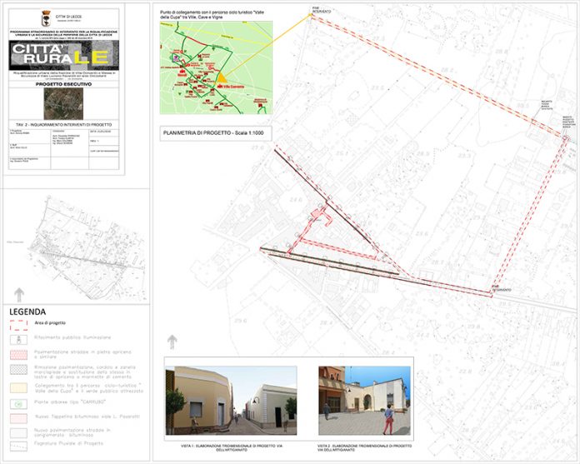This screenshot has width=580, height=464.
Task: Open the green cycle-route map inset
Action: tap(216, 67)
